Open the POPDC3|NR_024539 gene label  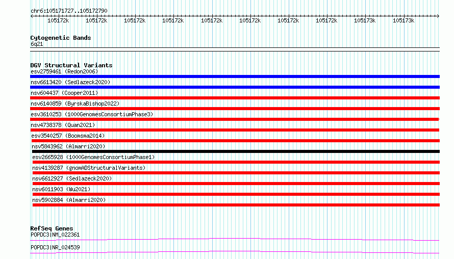[x=55, y=247]
